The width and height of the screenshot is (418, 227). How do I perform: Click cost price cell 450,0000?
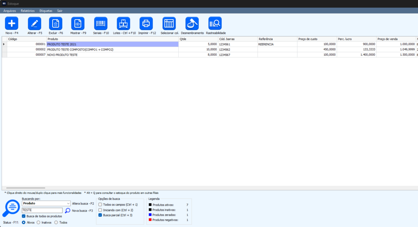click(317, 49)
